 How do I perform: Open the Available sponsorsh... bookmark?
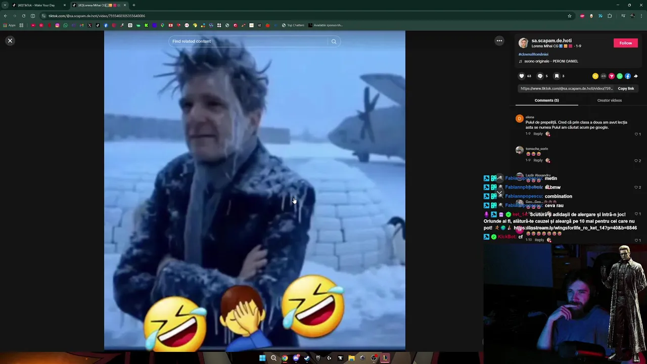click(325, 25)
